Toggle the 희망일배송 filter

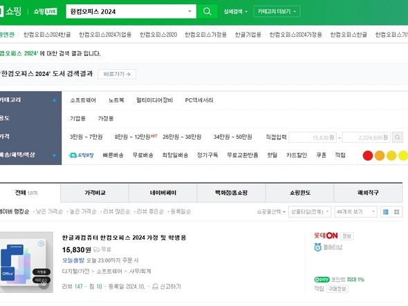[175, 155]
